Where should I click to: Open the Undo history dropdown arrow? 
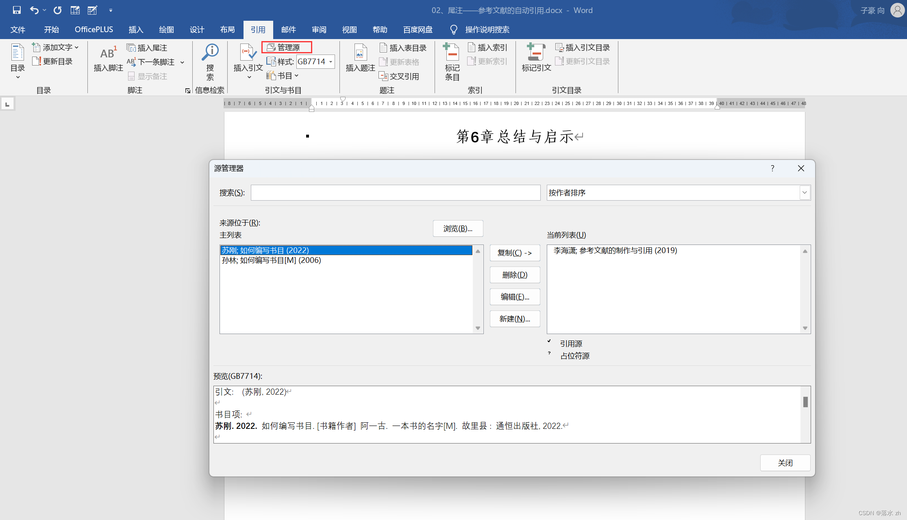(x=44, y=10)
